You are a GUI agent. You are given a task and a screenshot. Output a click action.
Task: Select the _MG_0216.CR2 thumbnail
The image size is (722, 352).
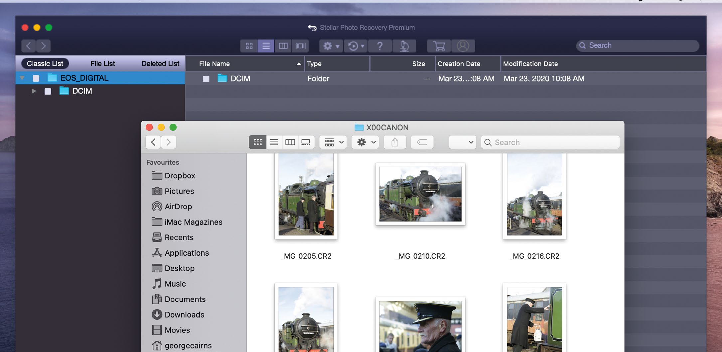pos(534,196)
